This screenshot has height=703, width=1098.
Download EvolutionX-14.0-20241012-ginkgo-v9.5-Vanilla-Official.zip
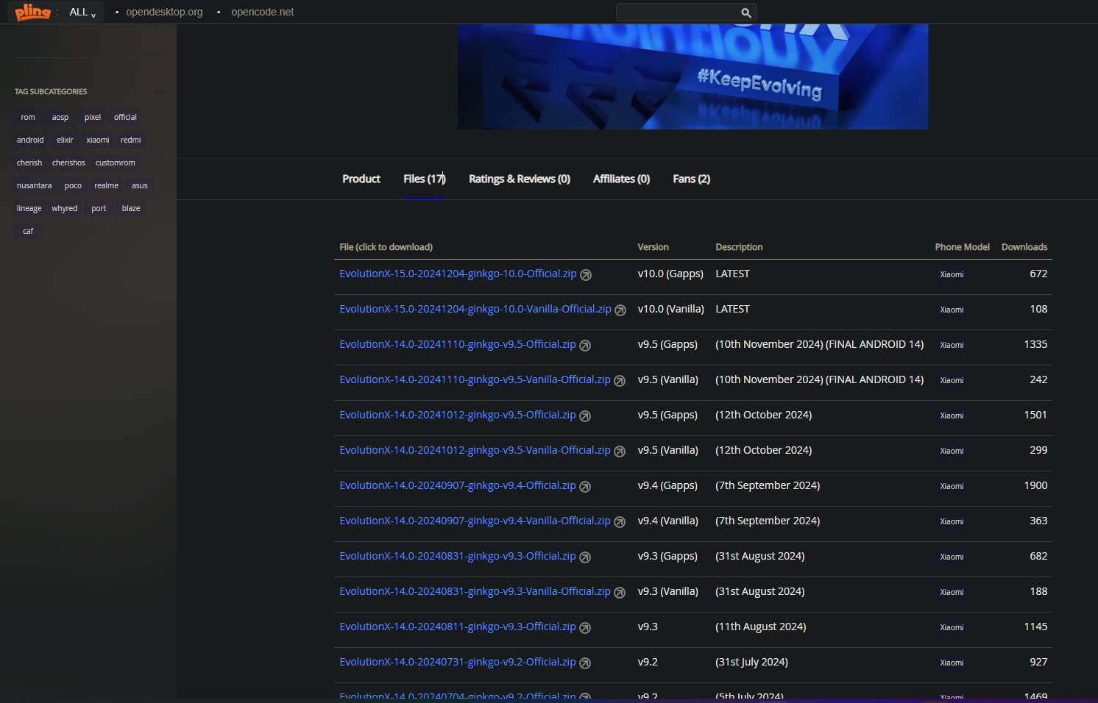475,450
